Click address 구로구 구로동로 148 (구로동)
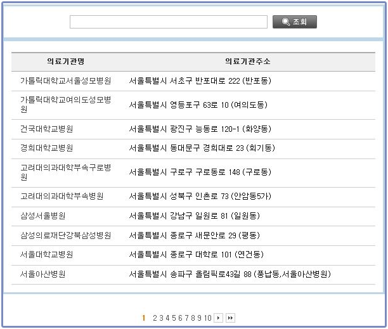The image size is (388, 329). tap(221, 172)
